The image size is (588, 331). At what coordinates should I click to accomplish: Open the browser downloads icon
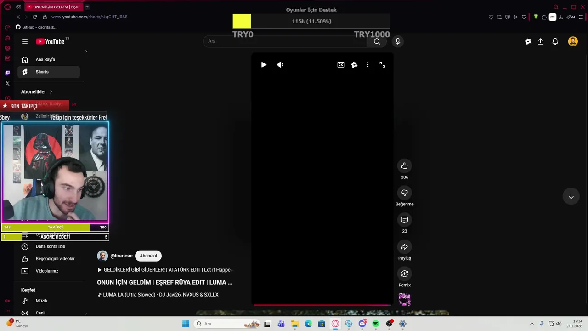point(561,17)
